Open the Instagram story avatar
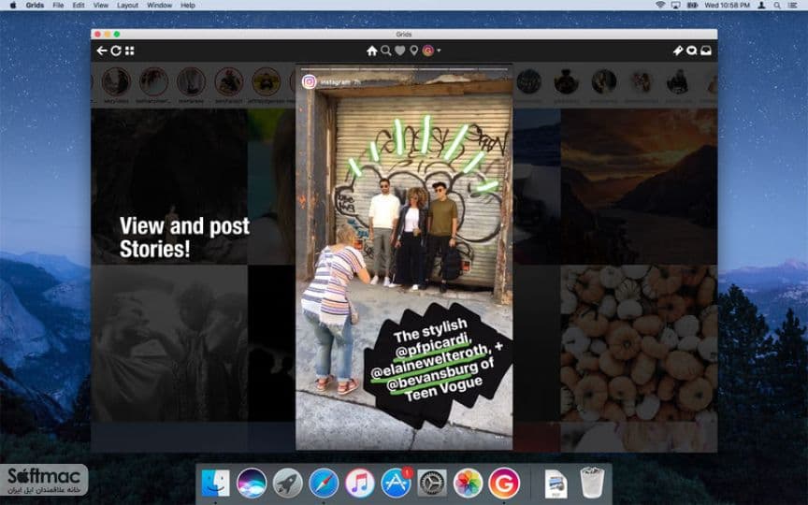808x505 pixels. click(x=310, y=82)
